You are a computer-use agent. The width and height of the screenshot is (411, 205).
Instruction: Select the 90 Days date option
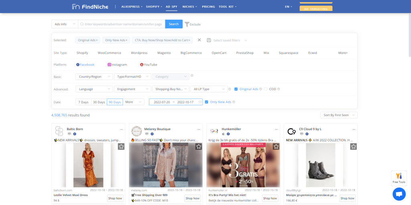[x=115, y=102]
